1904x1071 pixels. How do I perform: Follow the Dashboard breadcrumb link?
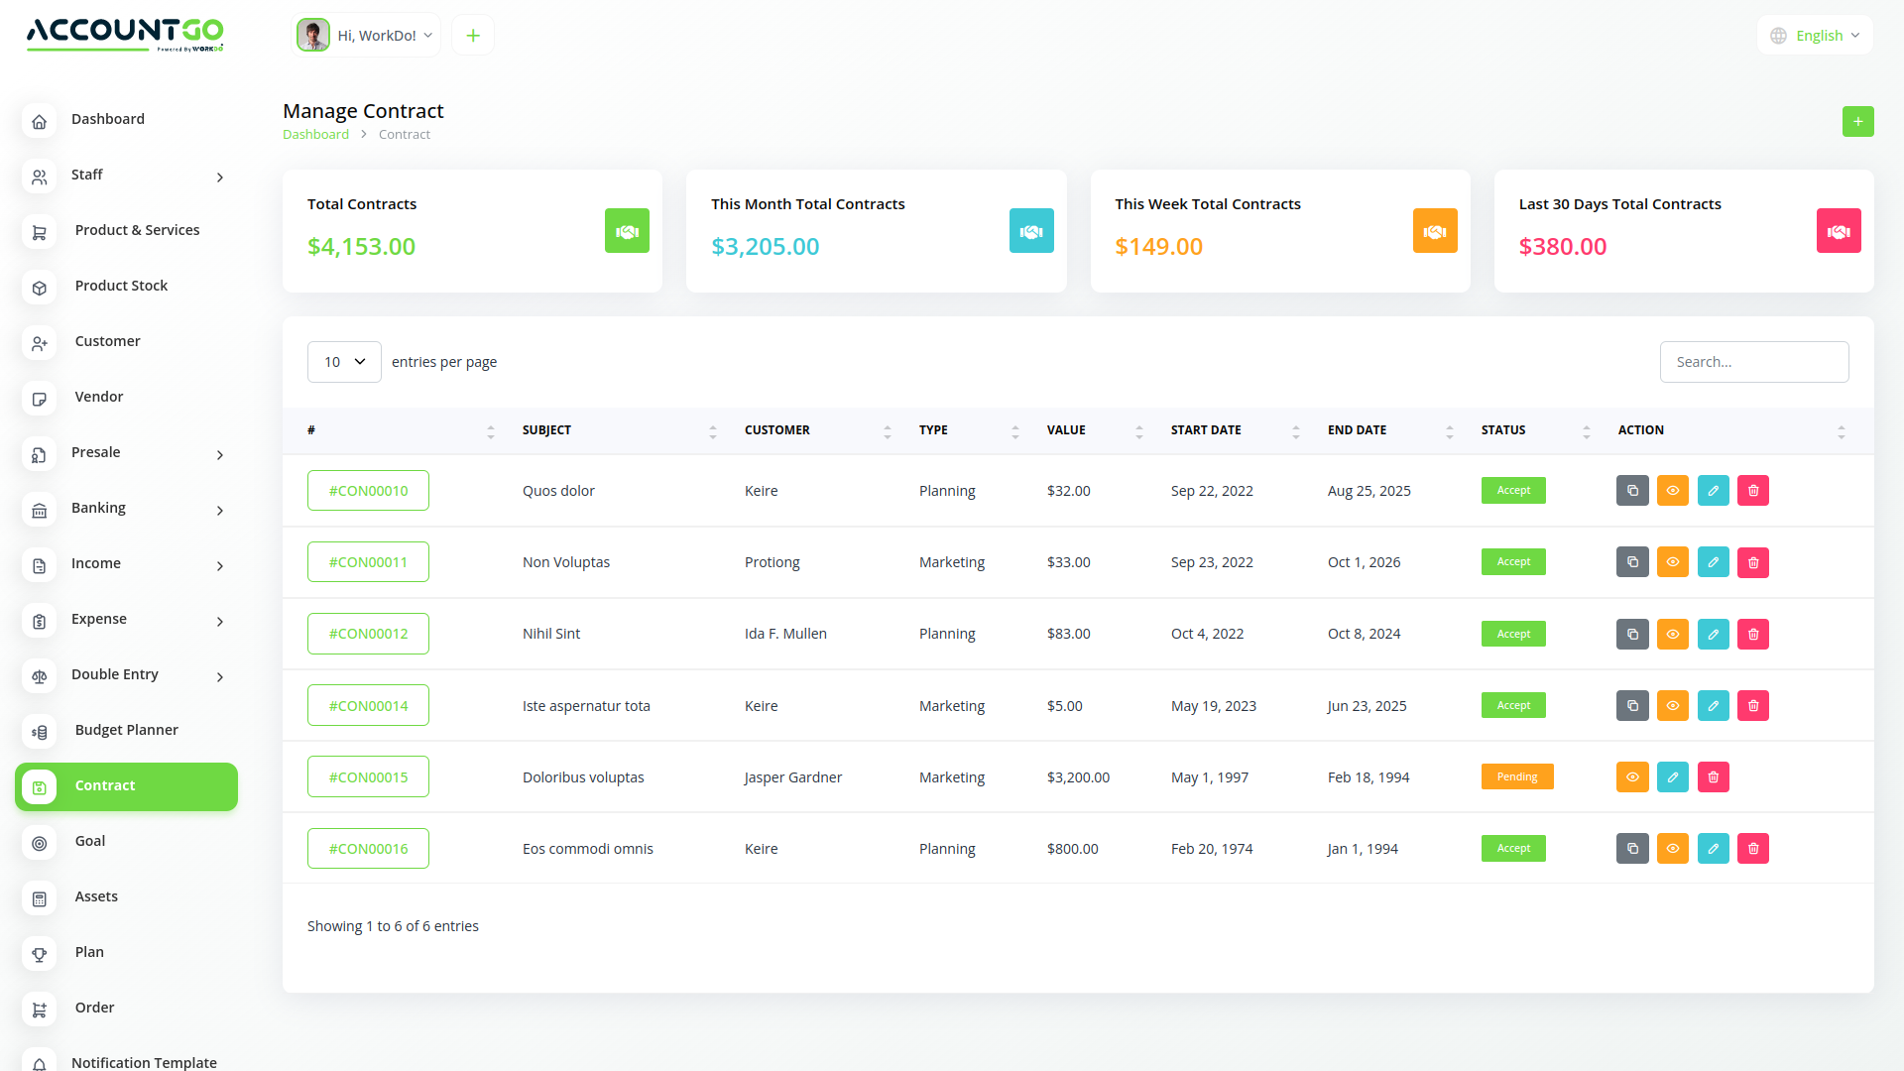click(315, 134)
